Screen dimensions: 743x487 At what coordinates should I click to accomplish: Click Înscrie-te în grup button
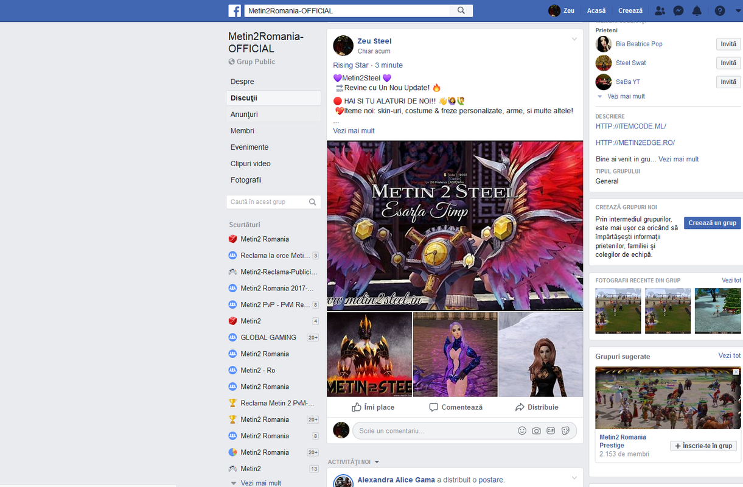703,446
